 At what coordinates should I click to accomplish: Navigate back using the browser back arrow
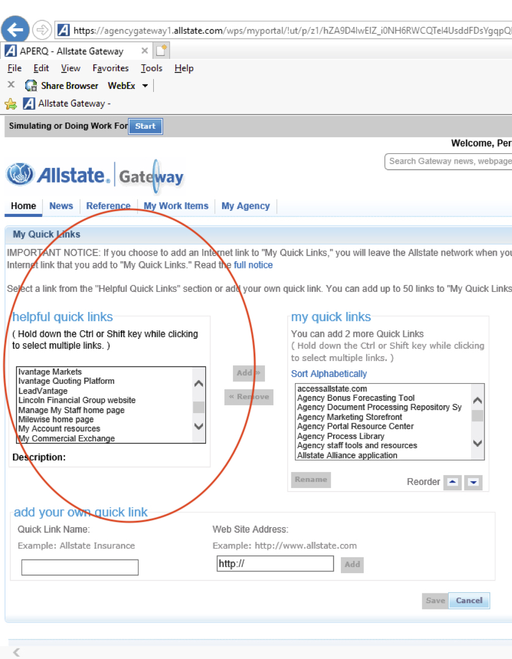tap(15, 29)
